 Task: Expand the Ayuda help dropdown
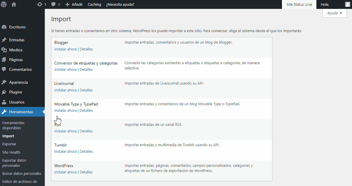(x=334, y=13)
